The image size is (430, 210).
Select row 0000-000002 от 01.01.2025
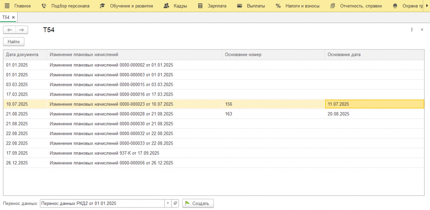click(x=214, y=65)
